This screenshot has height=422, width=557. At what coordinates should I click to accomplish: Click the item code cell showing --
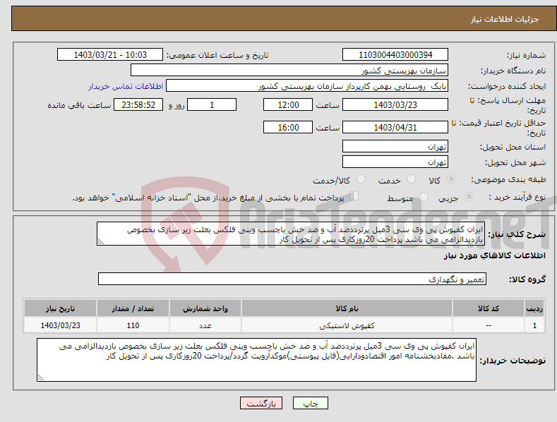pos(489,325)
